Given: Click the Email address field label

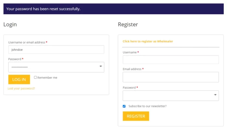Looking at the screenshot, I should coord(132,69).
